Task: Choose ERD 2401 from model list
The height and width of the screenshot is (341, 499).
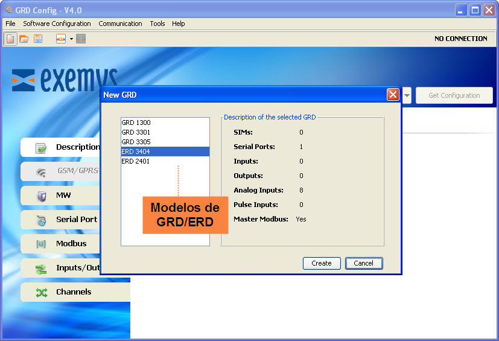Action: [136, 161]
